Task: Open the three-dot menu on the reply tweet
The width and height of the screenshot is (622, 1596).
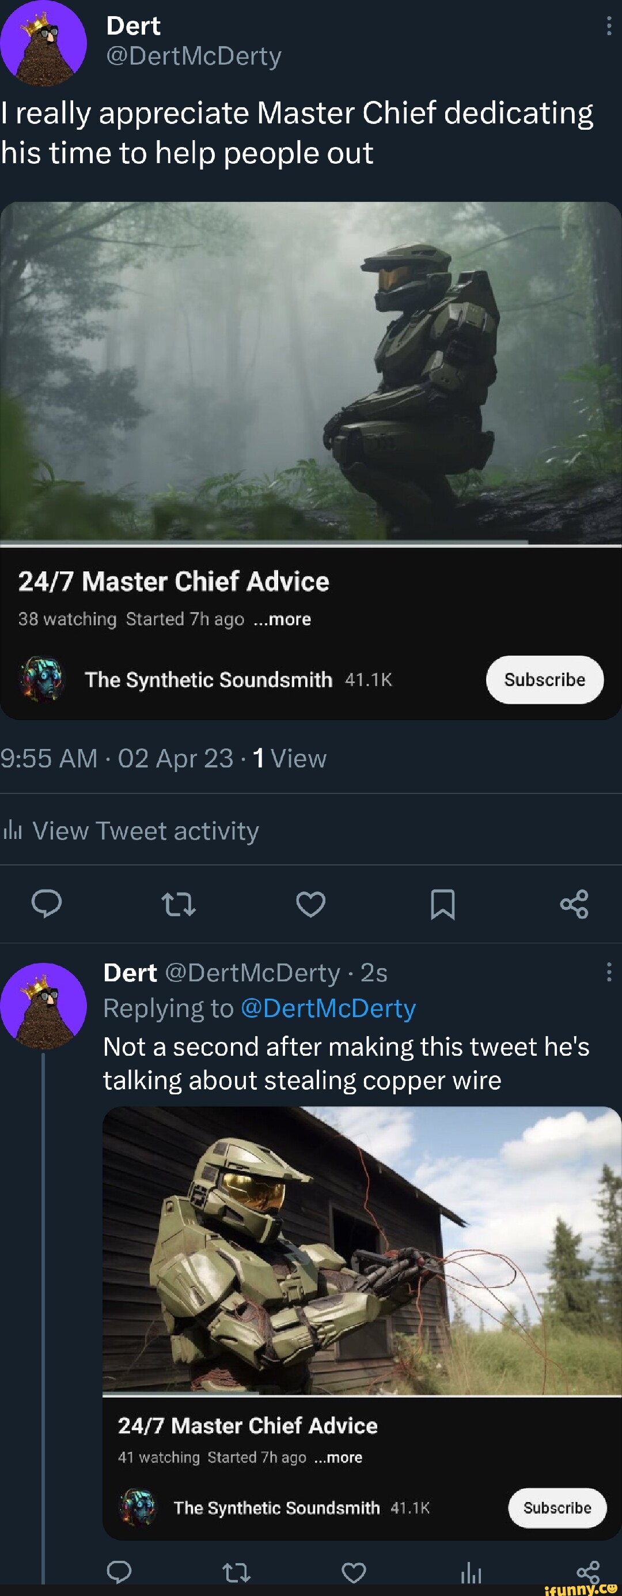Action: (x=608, y=973)
